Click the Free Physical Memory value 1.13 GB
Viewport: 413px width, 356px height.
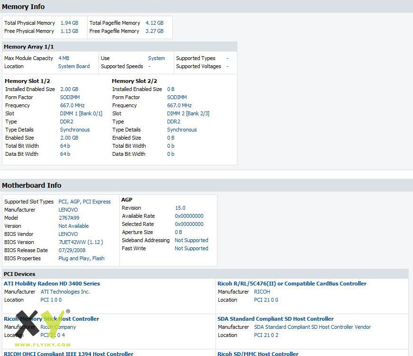pos(69,31)
